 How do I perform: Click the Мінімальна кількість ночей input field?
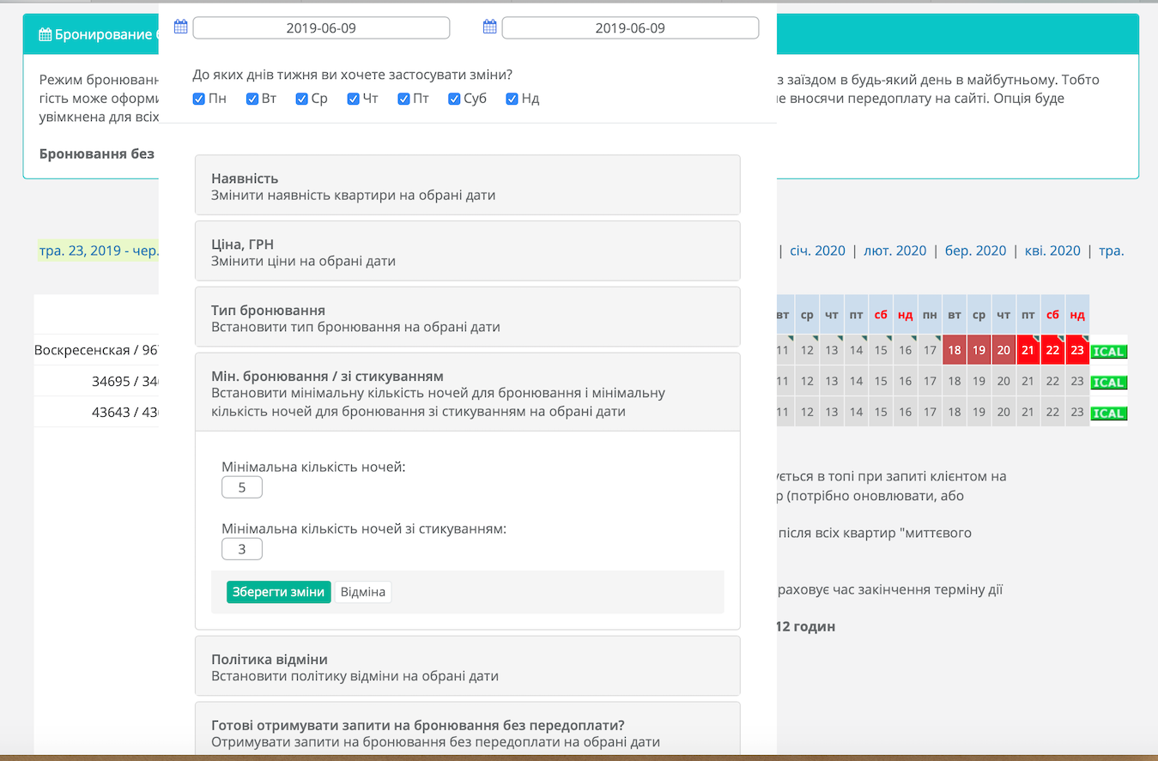pos(242,487)
